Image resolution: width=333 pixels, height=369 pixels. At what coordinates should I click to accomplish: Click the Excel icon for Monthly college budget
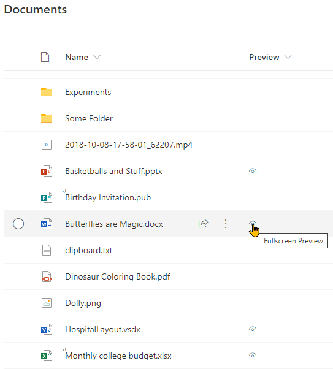[x=47, y=356]
